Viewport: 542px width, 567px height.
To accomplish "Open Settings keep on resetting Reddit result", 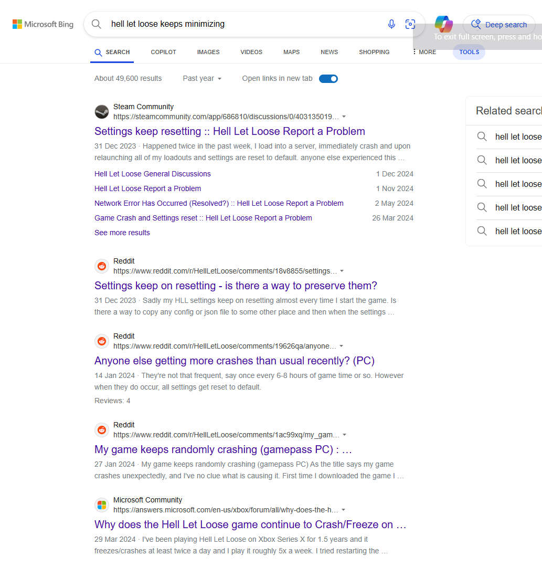I will (236, 286).
